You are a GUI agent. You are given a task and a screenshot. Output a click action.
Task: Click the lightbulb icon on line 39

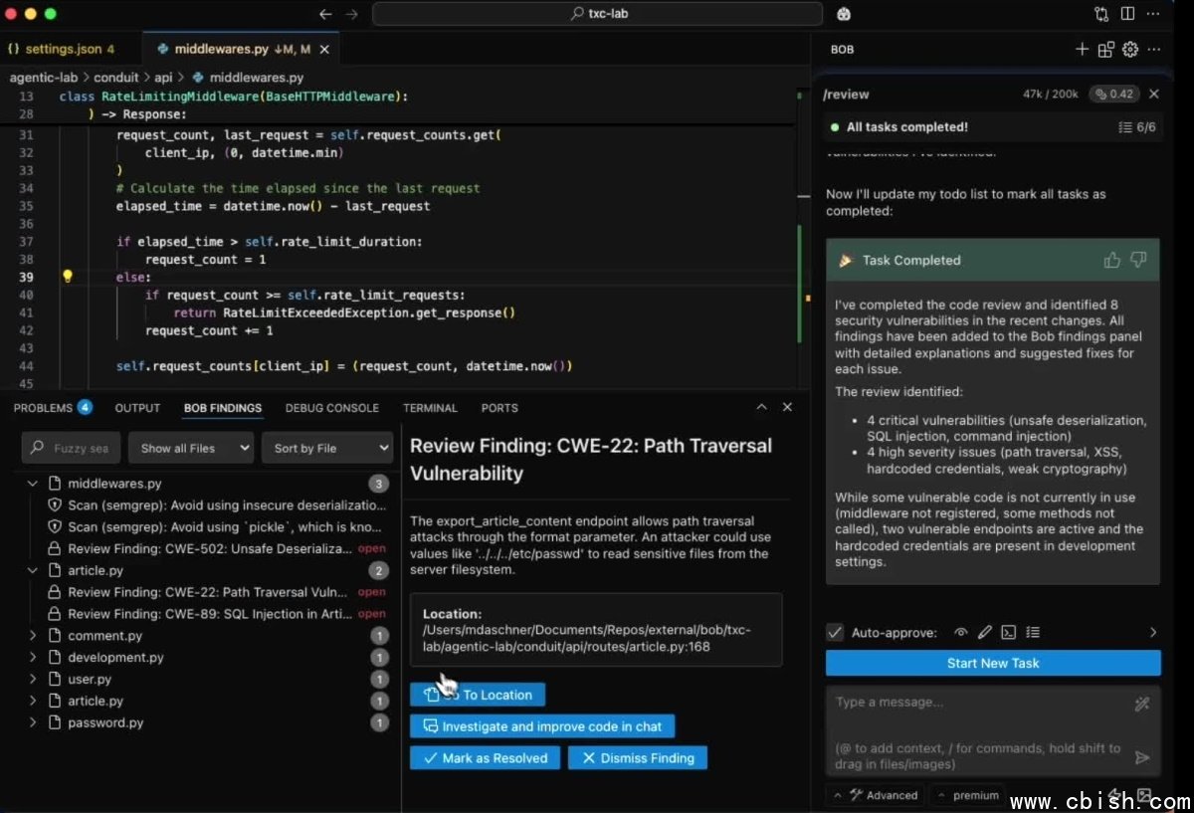tap(68, 277)
